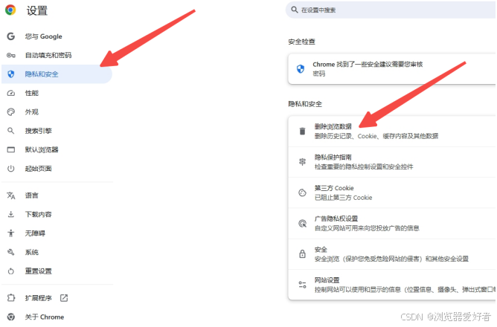Click the 安全检查 section heading

pos(301,42)
